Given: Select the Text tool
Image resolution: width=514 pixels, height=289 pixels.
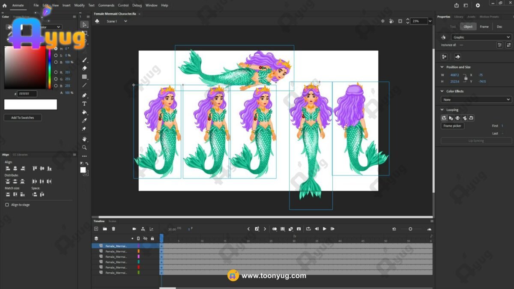Looking at the screenshot, I should [84, 104].
